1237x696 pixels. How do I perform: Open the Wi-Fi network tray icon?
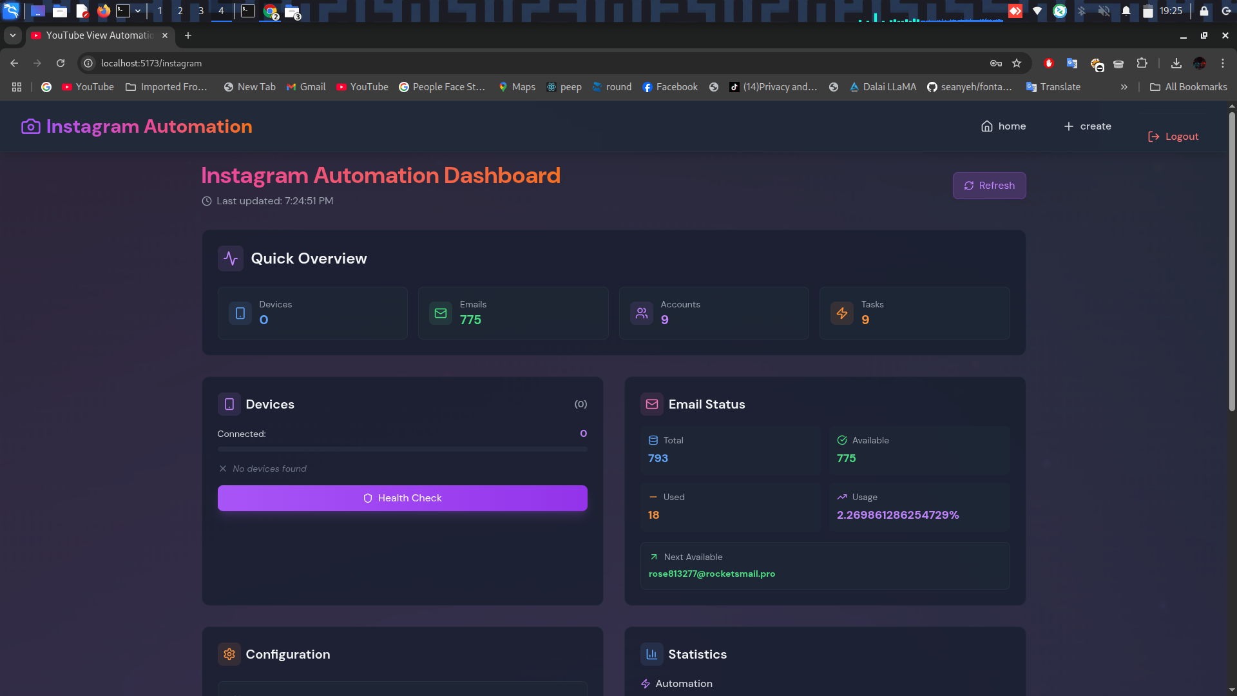pyautogui.click(x=1037, y=11)
